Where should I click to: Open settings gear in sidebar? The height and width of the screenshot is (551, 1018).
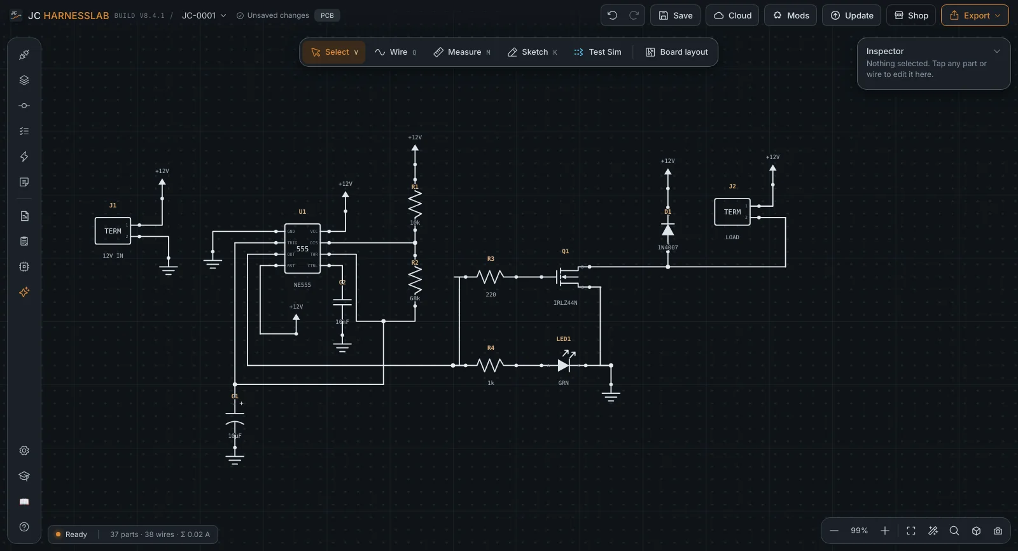(x=24, y=450)
